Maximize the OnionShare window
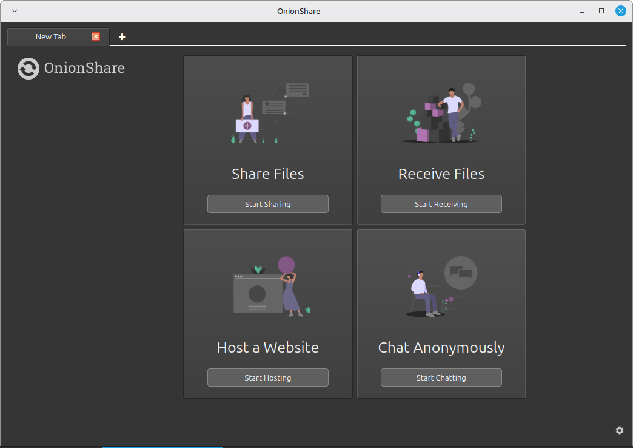 [601, 11]
